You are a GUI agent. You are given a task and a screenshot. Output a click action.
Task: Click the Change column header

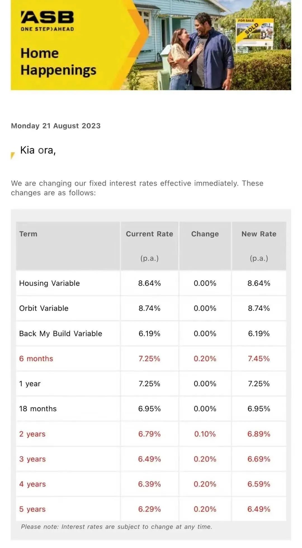coord(205,234)
